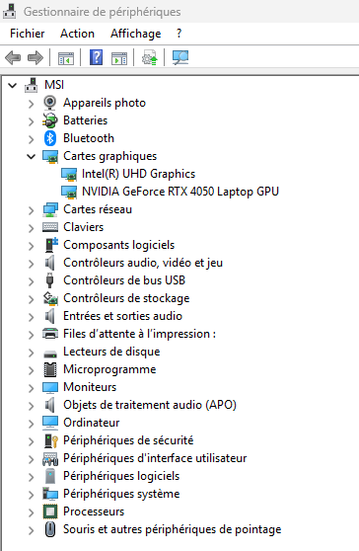Screen dimensions: 359x551
Task: Select the Composants logiciels label
Action: [x=119, y=245]
